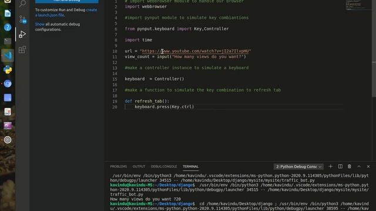
Task: Click the 'import webbrowser' line
Action: (146, 6)
